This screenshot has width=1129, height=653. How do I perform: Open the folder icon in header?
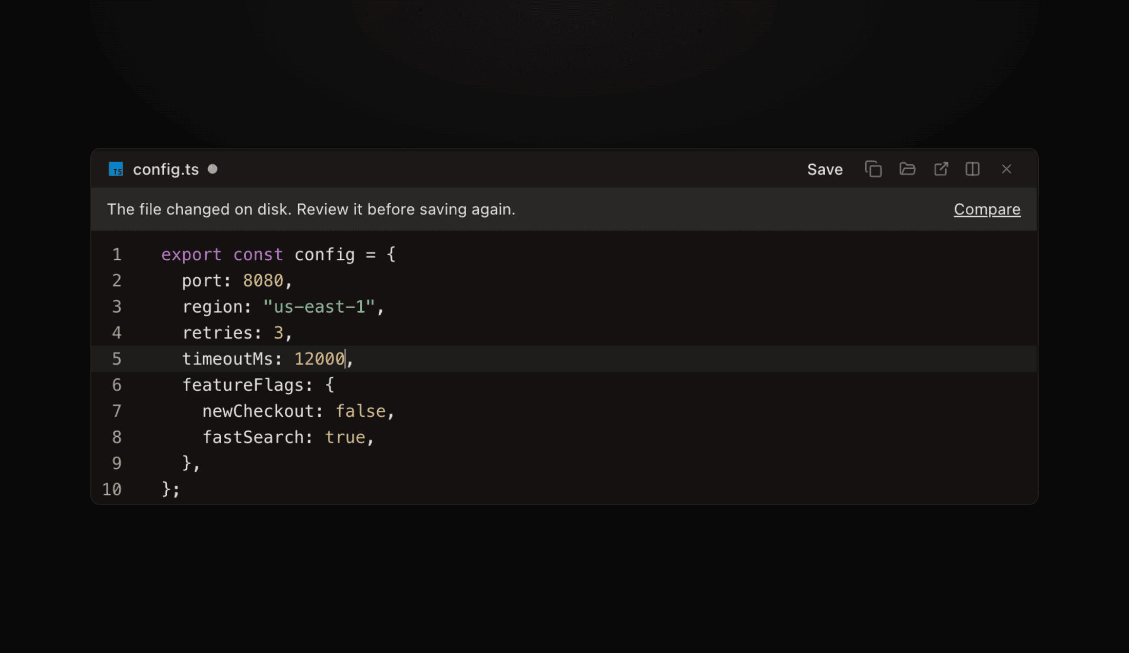tap(907, 169)
